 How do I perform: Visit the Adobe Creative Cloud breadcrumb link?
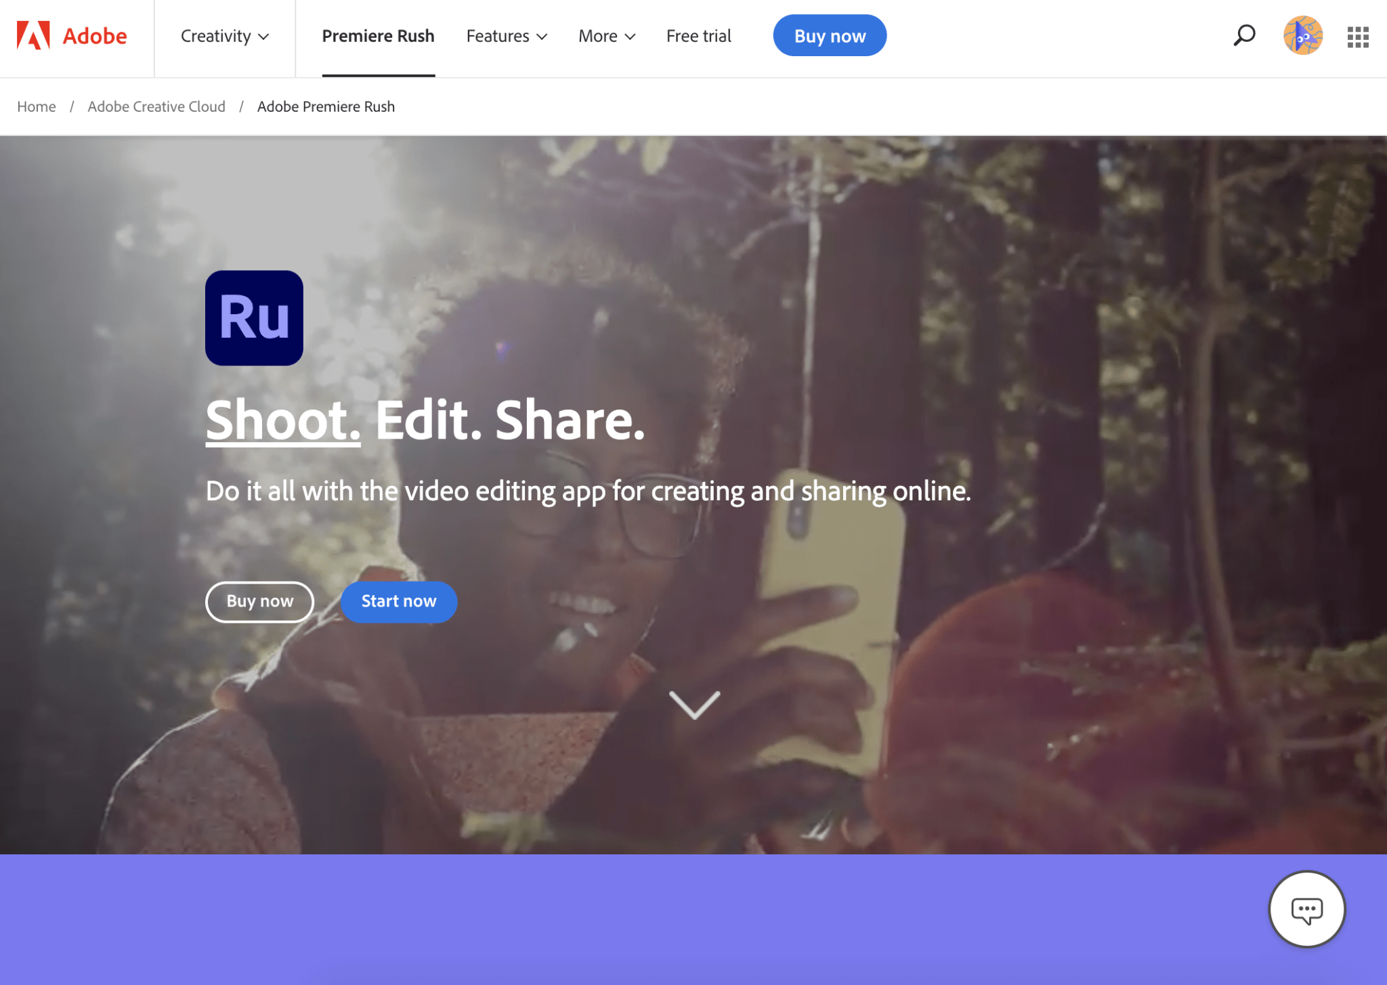(156, 106)
